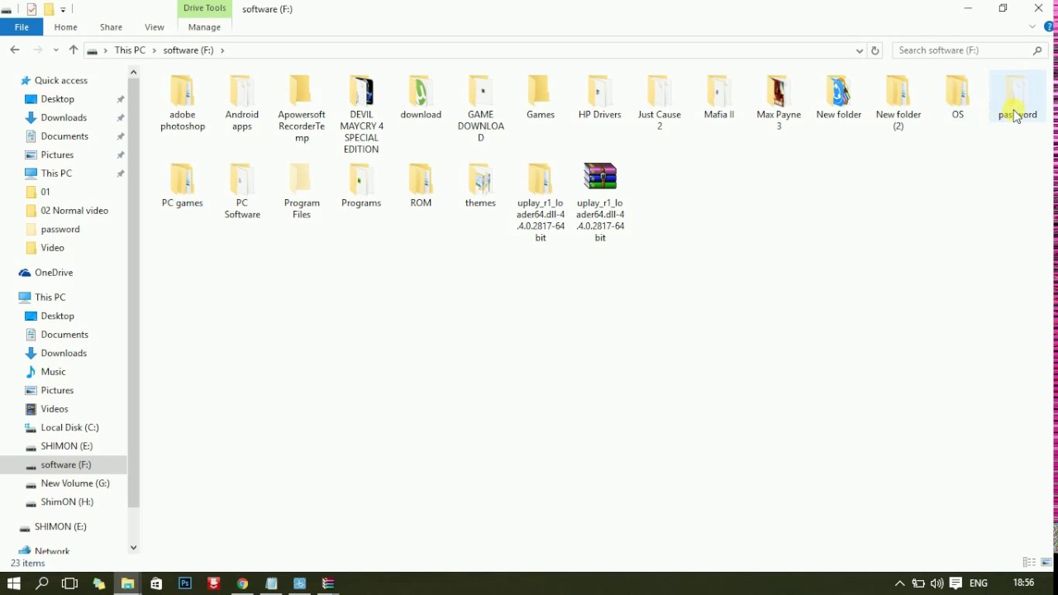The image size is (1058, 595).
Task: Open Music under This PC
Action: click(x=53, y=372)
